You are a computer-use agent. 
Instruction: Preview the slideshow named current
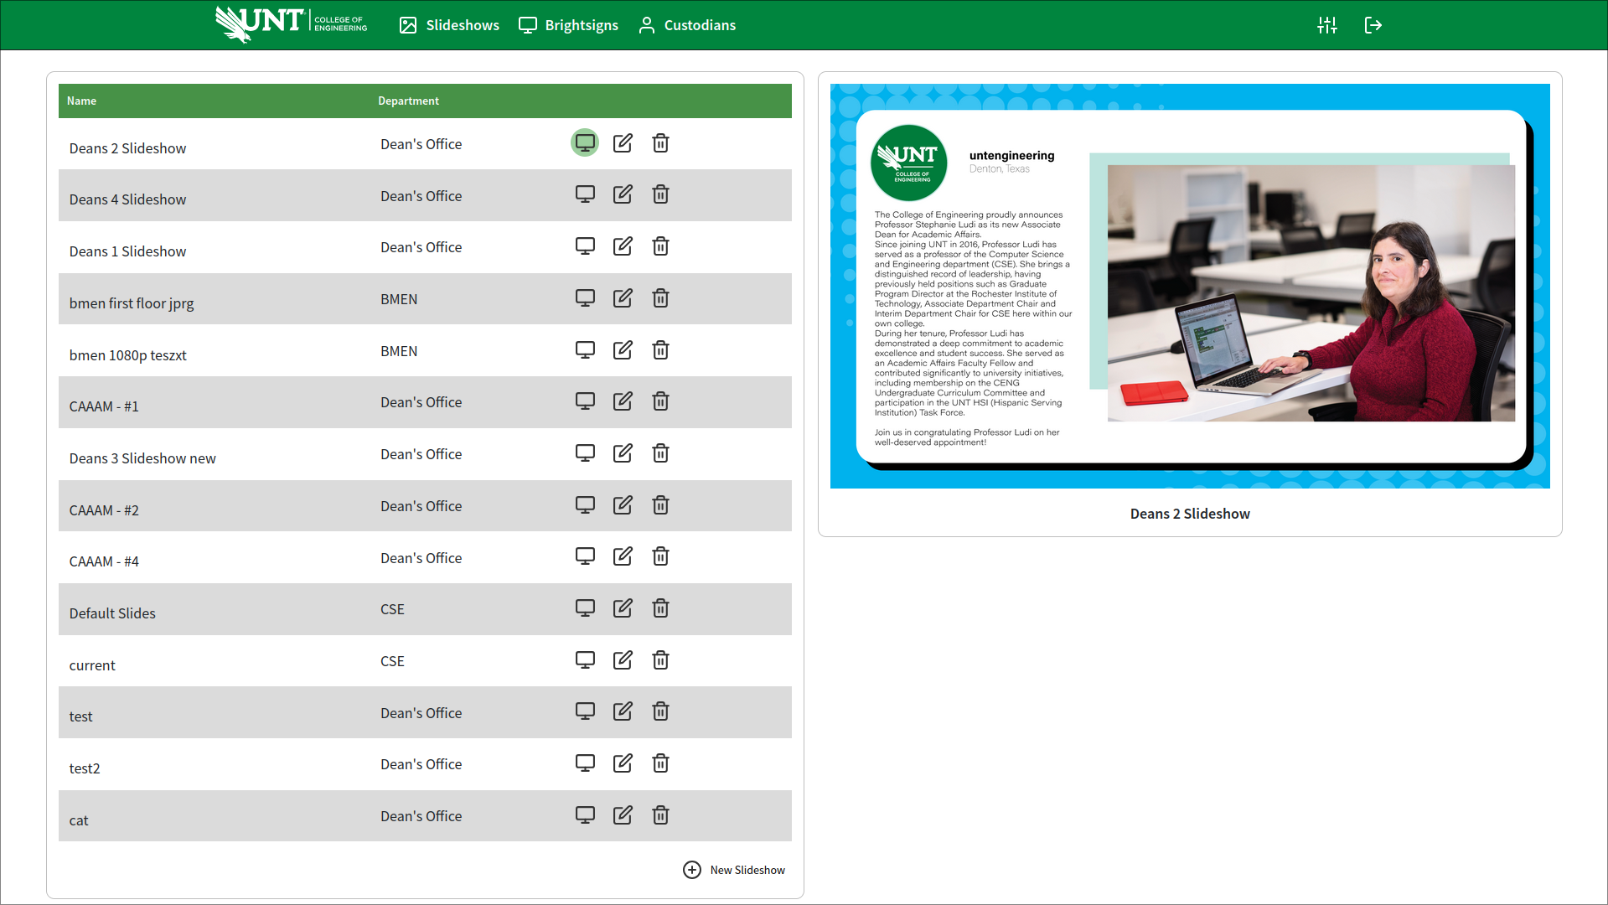click(x=585, y=660)
